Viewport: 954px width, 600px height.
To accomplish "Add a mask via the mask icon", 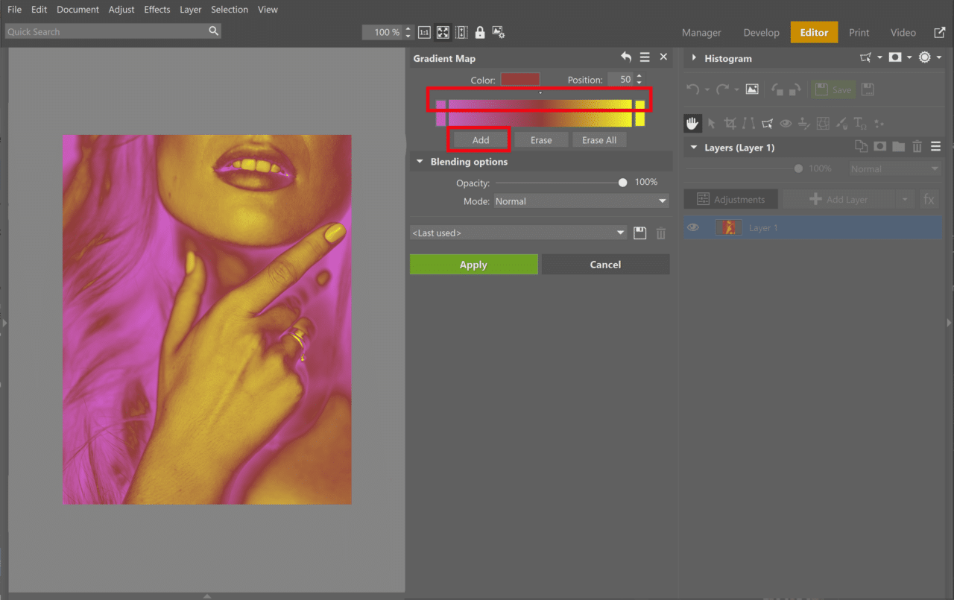I will pos(879,146).
